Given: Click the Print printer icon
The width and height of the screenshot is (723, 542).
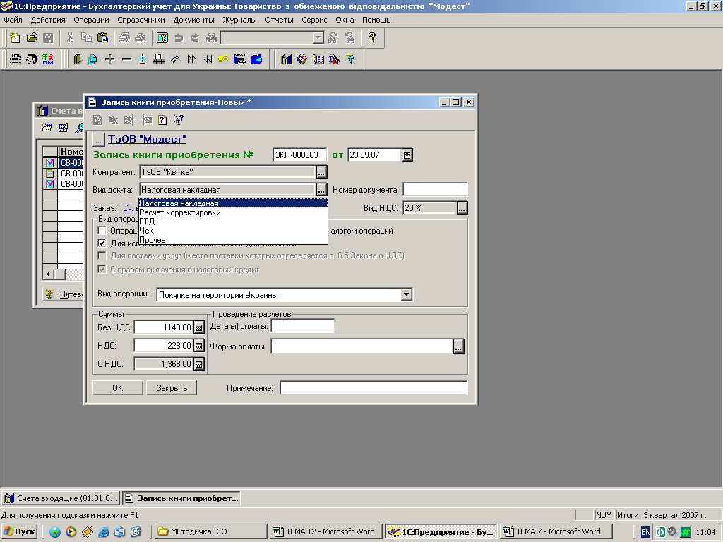Looking at the screenshot, I should (x=124, y=38).
